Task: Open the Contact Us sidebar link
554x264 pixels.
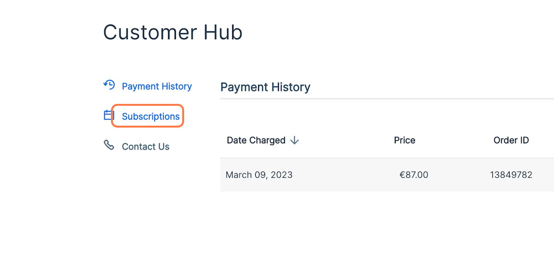Action: (x=145, y=147)
